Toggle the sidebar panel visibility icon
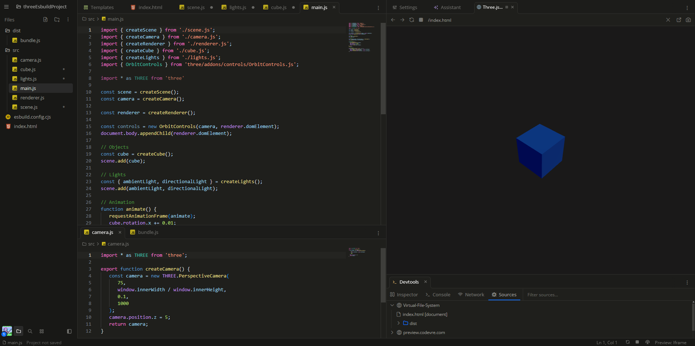695x346 pixels. 69,331
